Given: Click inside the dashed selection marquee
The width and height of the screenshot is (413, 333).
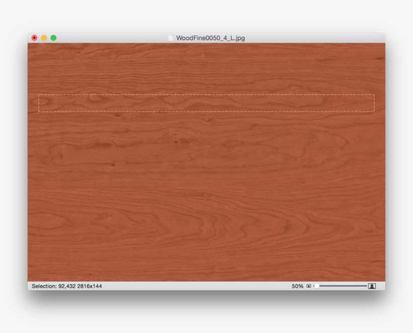Looking at the screenshot, I should point(206,103).
